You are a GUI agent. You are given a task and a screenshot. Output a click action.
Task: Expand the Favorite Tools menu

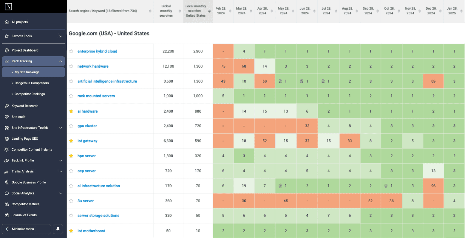(x=61, y=36)
